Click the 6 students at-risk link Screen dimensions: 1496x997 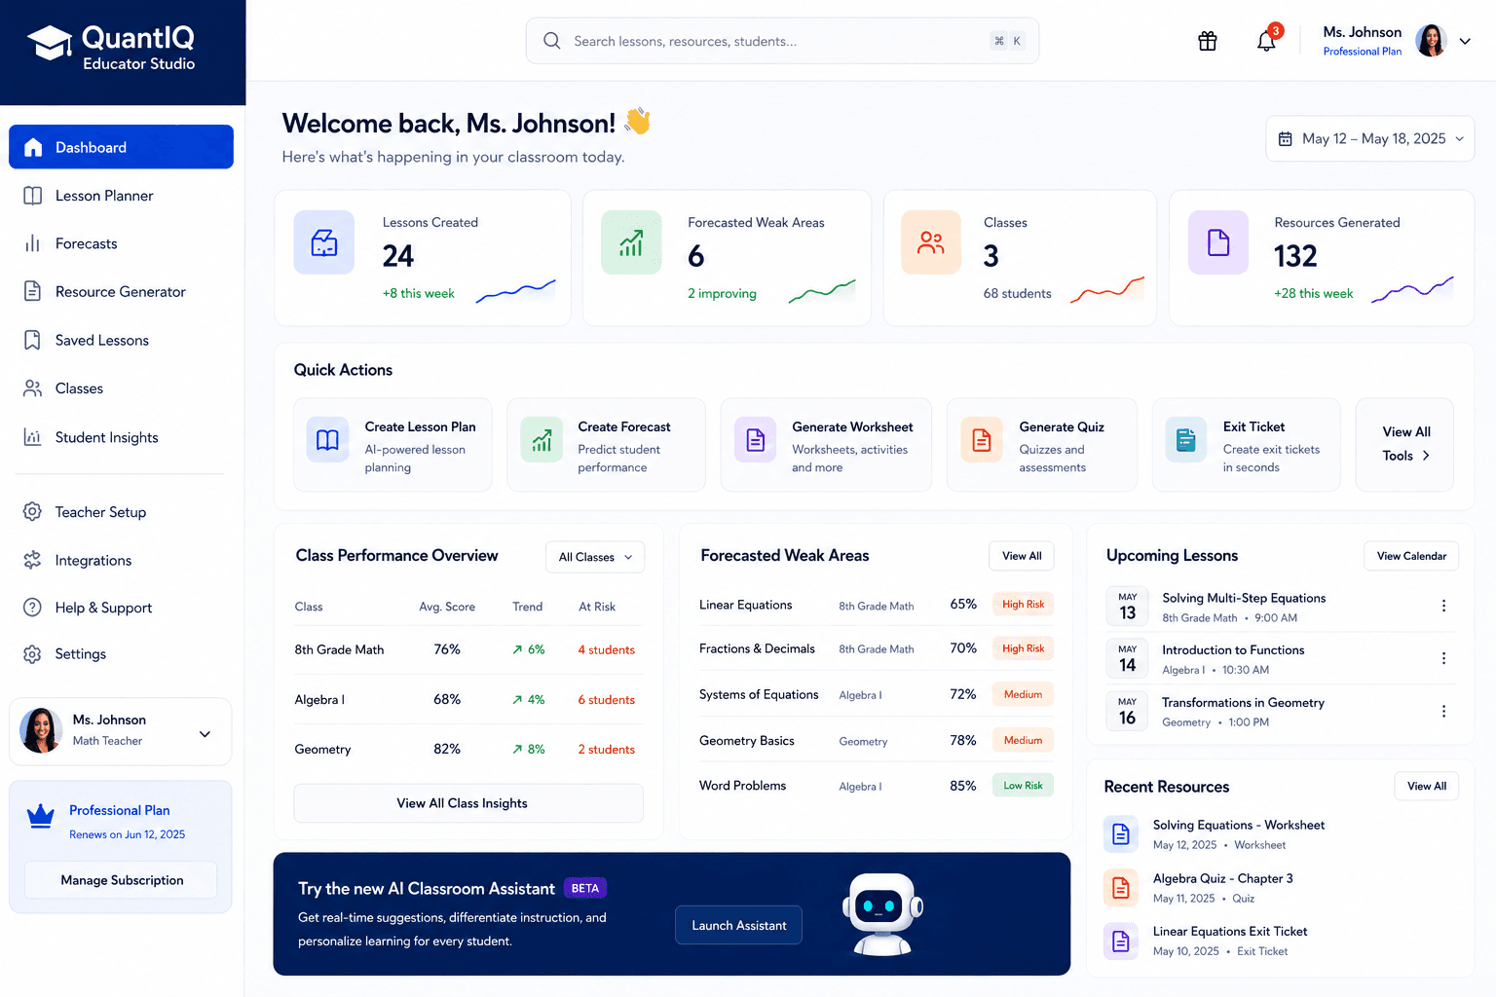(606, 699)
